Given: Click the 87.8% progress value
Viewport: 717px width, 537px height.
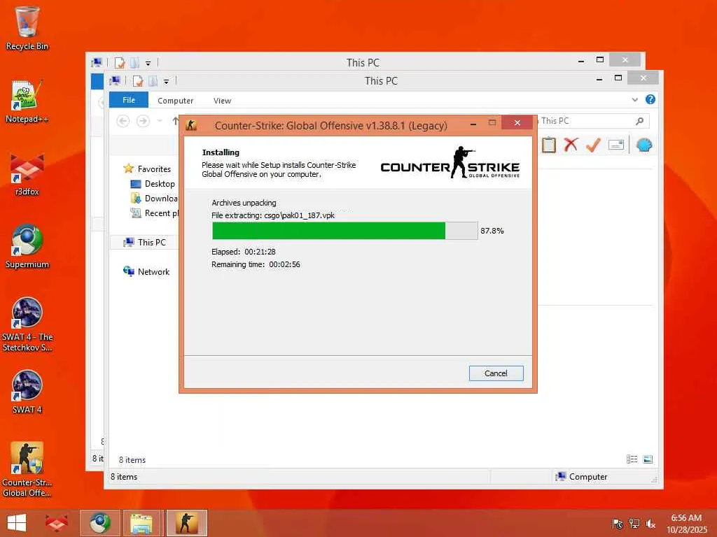Looking at the screenshot, I should coord(492,231).
